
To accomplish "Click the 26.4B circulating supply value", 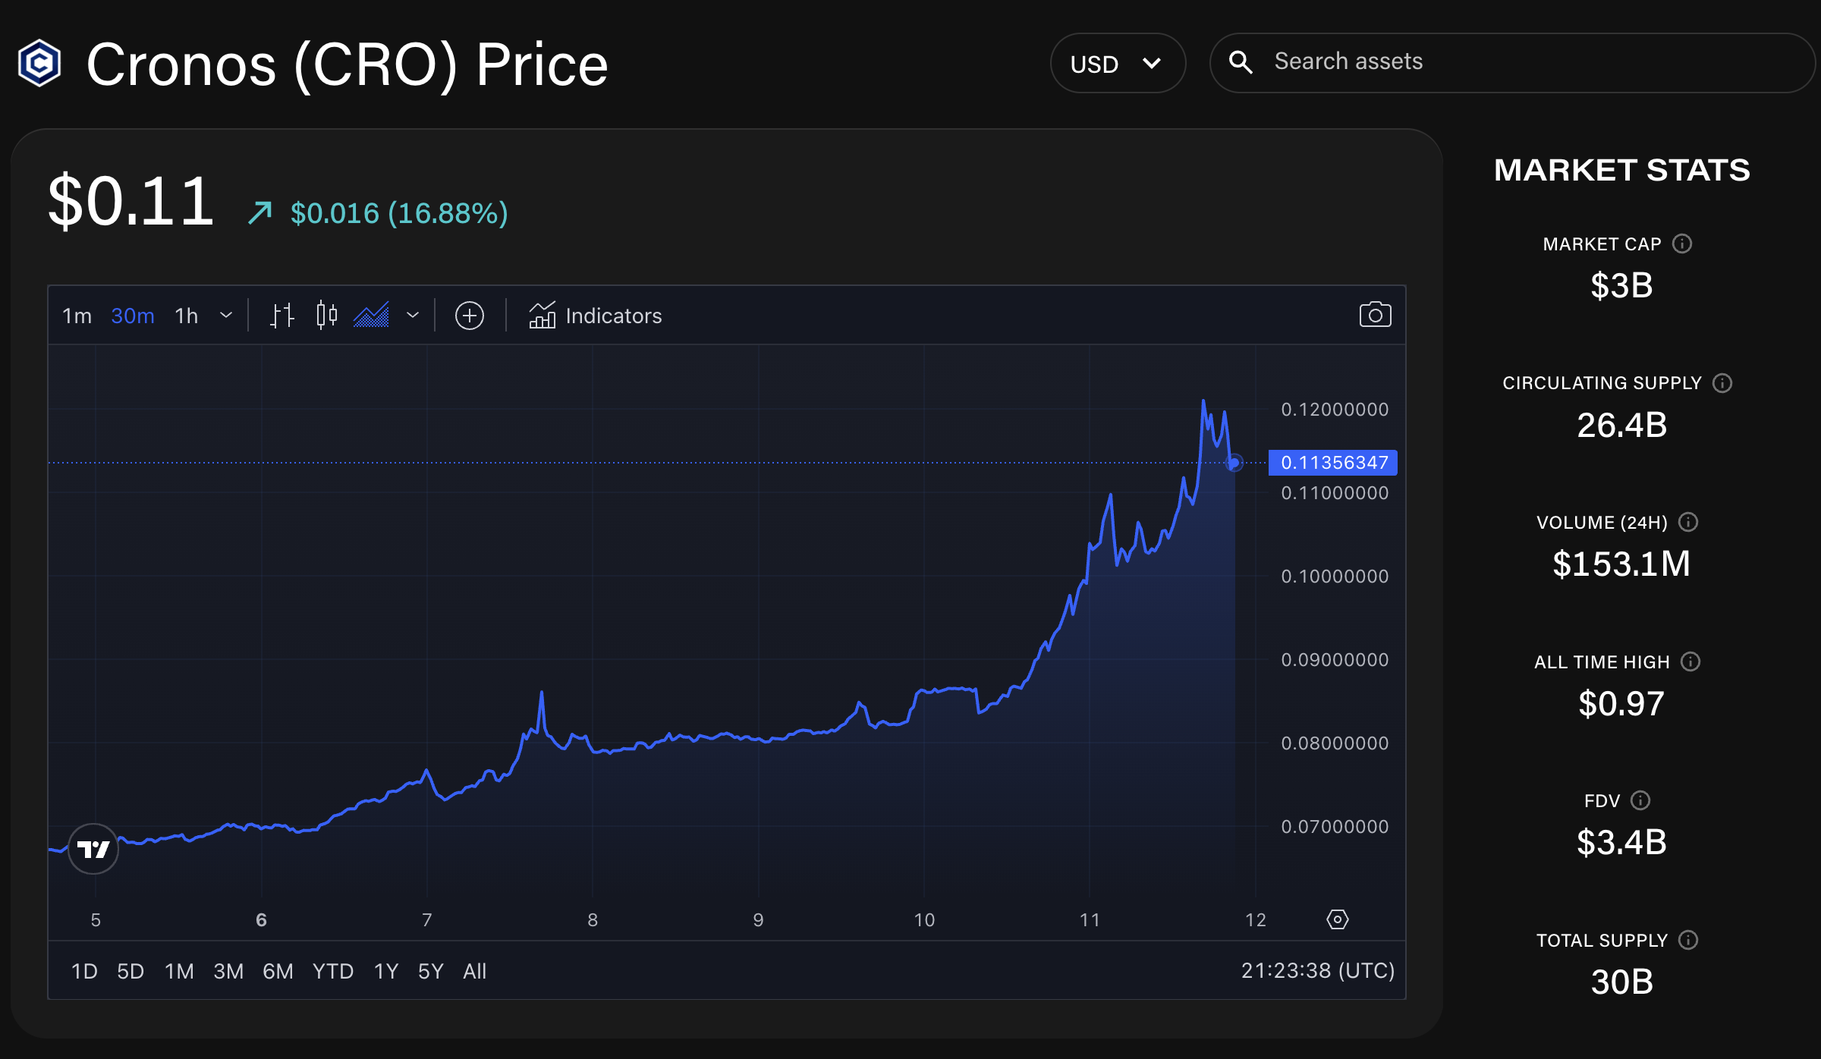I will [x=1621, y=425].
